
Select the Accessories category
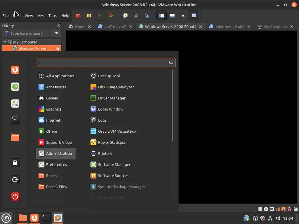pos(56,87)
